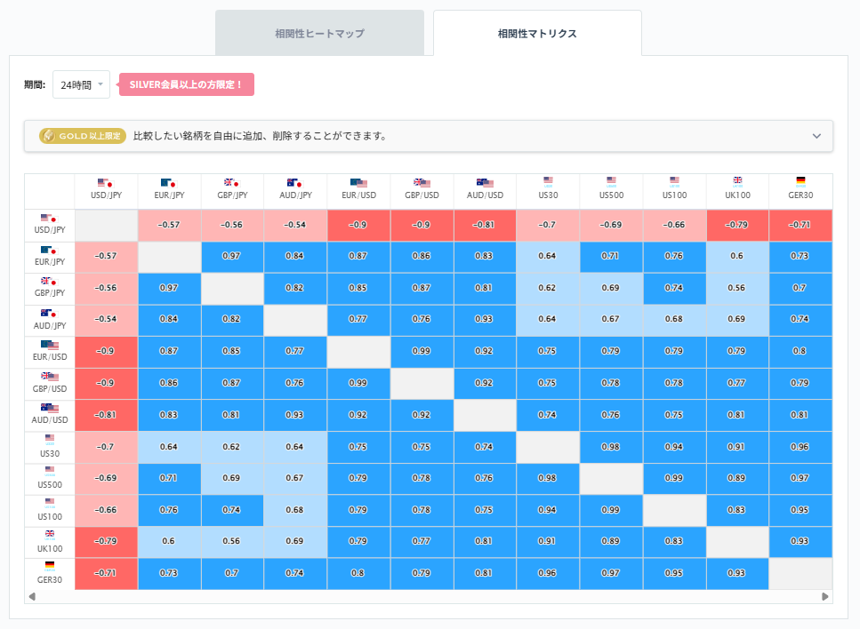This screenshot has width=860, height=629.
Task: Click the EUR/USD flag icon in row header
Action: [x=49, y=345]
